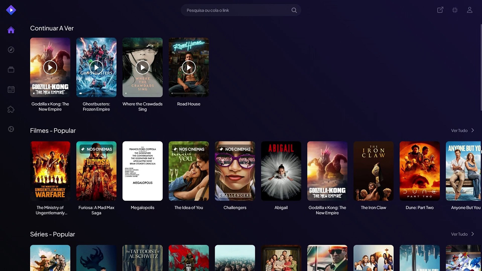482x271 pixels.
Task: Play Godzilla x Kong in Continuar A Ver
Action: [50, 67]
